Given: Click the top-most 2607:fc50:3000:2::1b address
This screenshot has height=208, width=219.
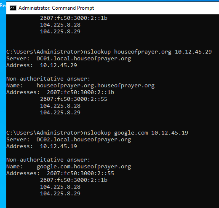Looking at the screenshot, I should (x=74, y=18).
